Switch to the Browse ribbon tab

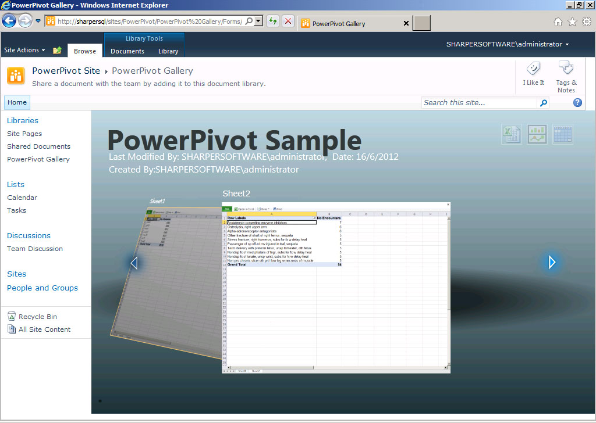click(85, 51)
